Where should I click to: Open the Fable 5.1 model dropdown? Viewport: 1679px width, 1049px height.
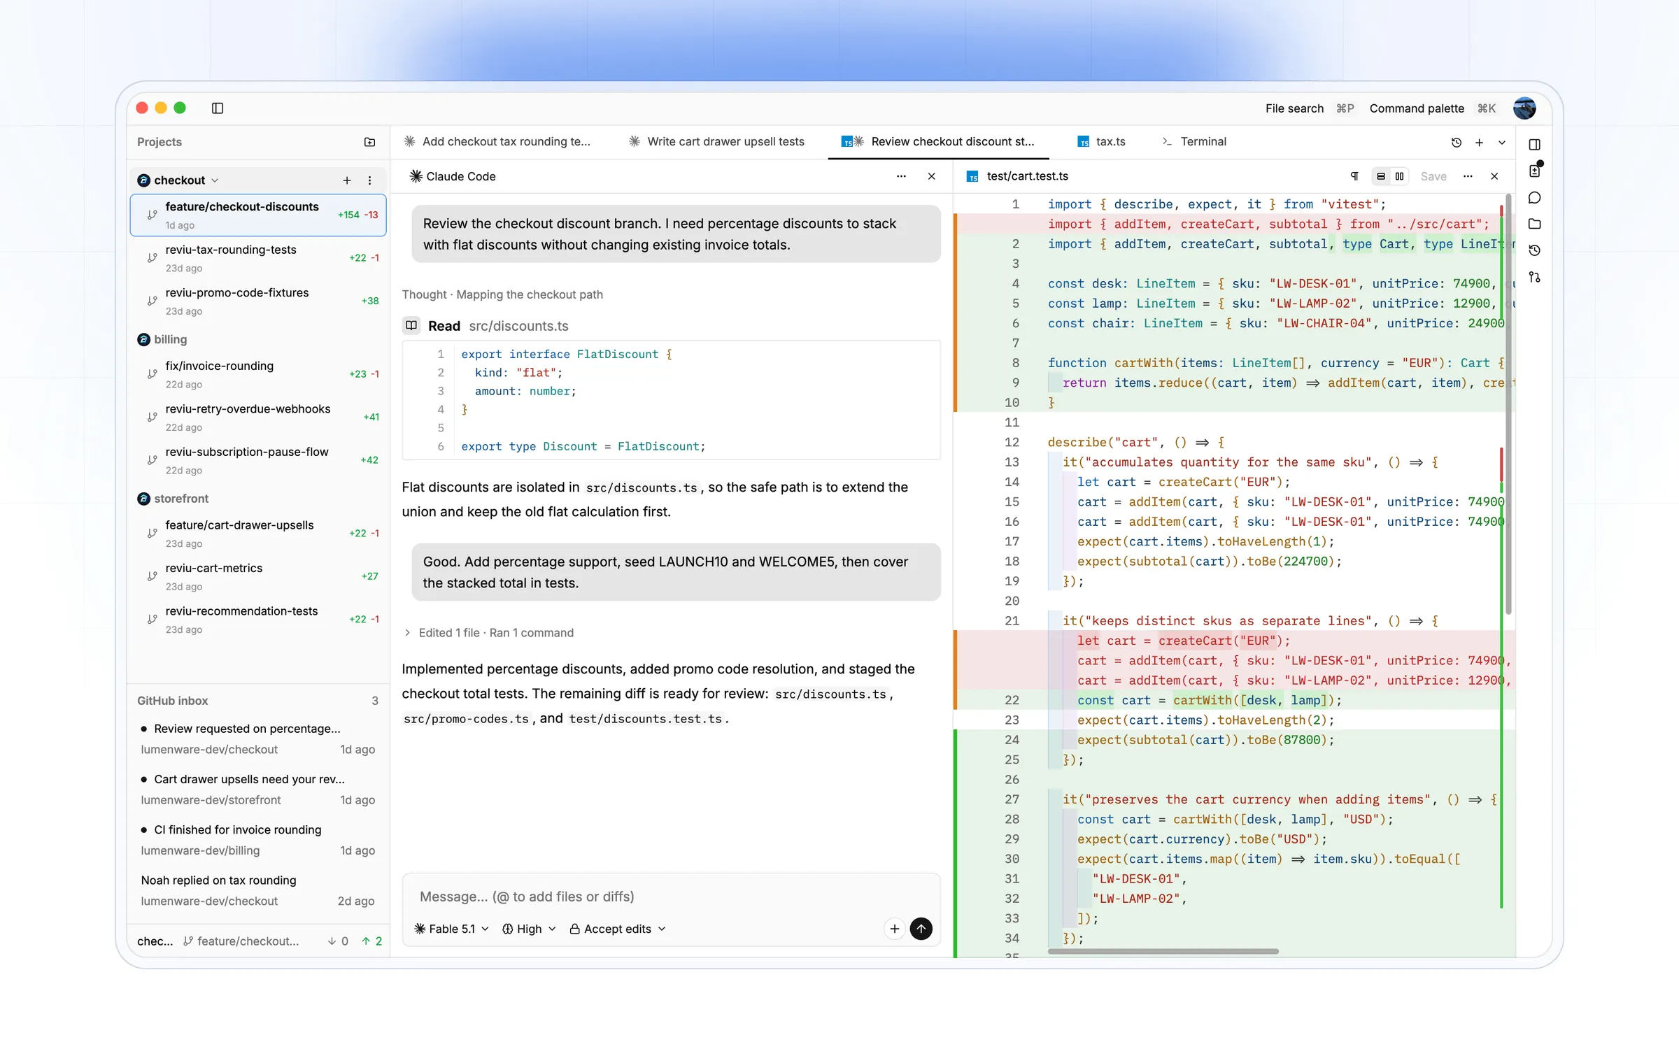click(451, 929)
